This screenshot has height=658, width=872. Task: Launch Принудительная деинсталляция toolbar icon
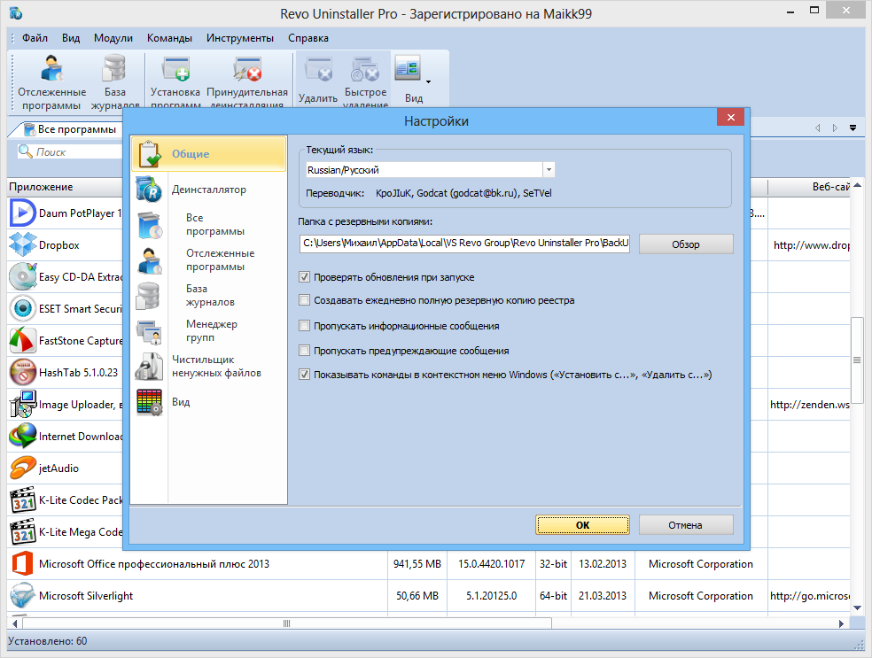point(247,69)
